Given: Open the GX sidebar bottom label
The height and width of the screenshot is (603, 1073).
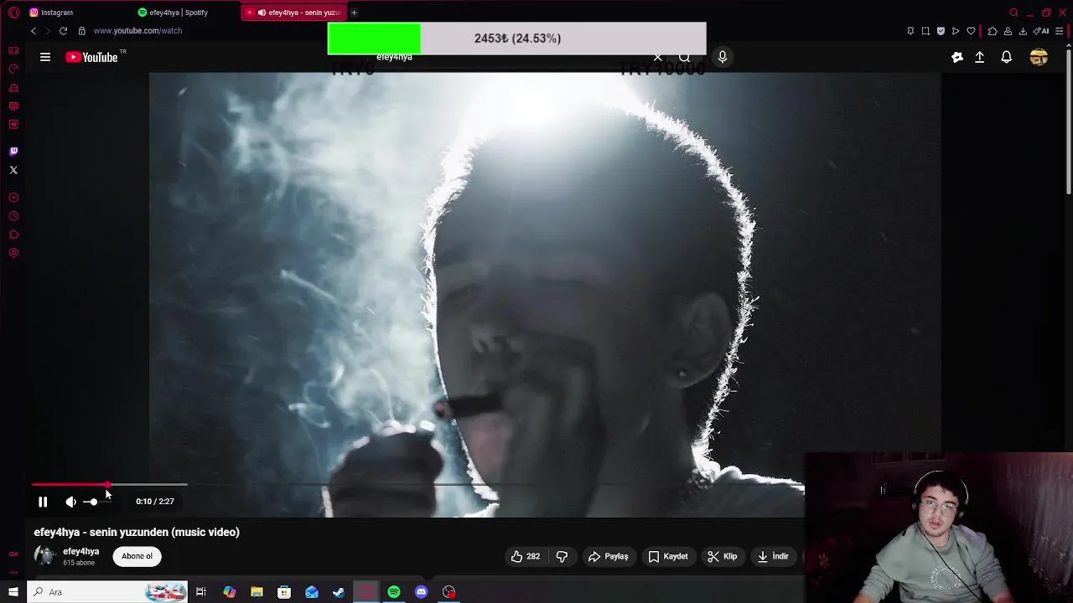Looking at the screenshot, I should tap(13, 554).
